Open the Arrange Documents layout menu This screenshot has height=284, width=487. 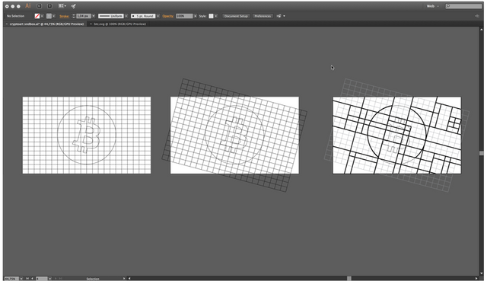pyautogui.click(x=62, y=6)
